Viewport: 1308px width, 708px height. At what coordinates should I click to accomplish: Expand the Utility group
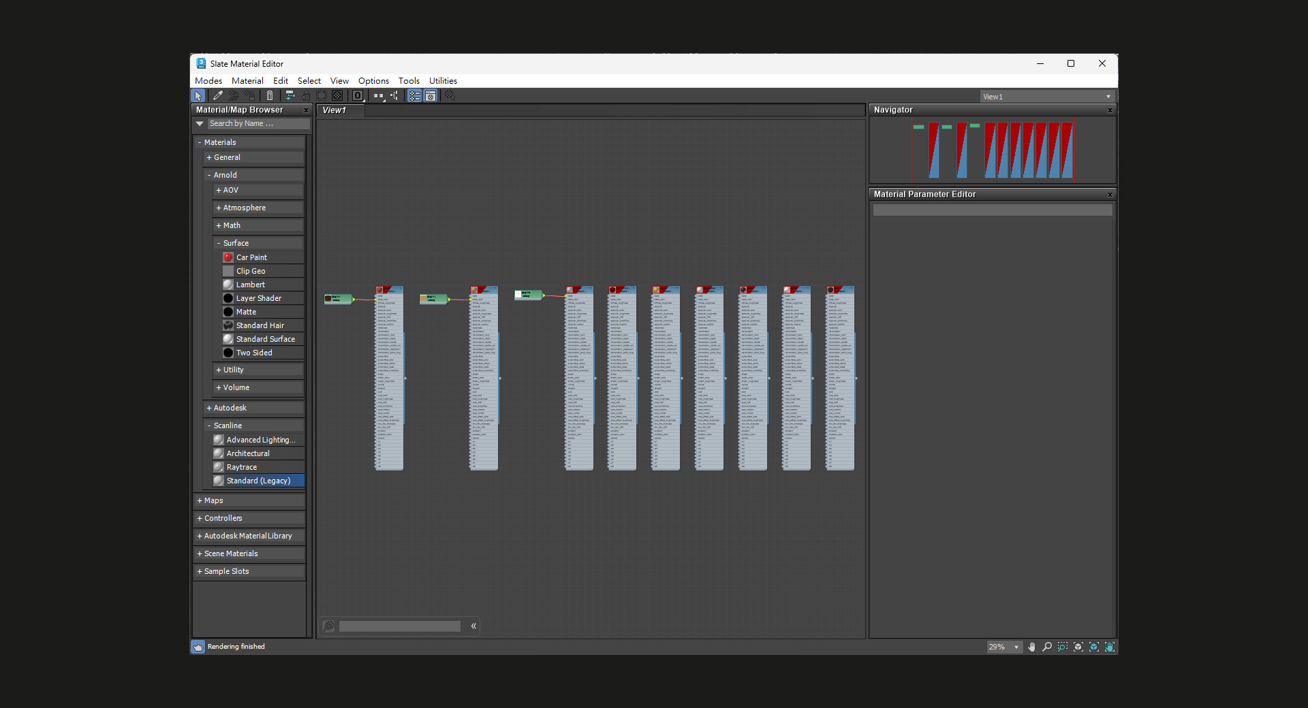(x=258, y=370)
